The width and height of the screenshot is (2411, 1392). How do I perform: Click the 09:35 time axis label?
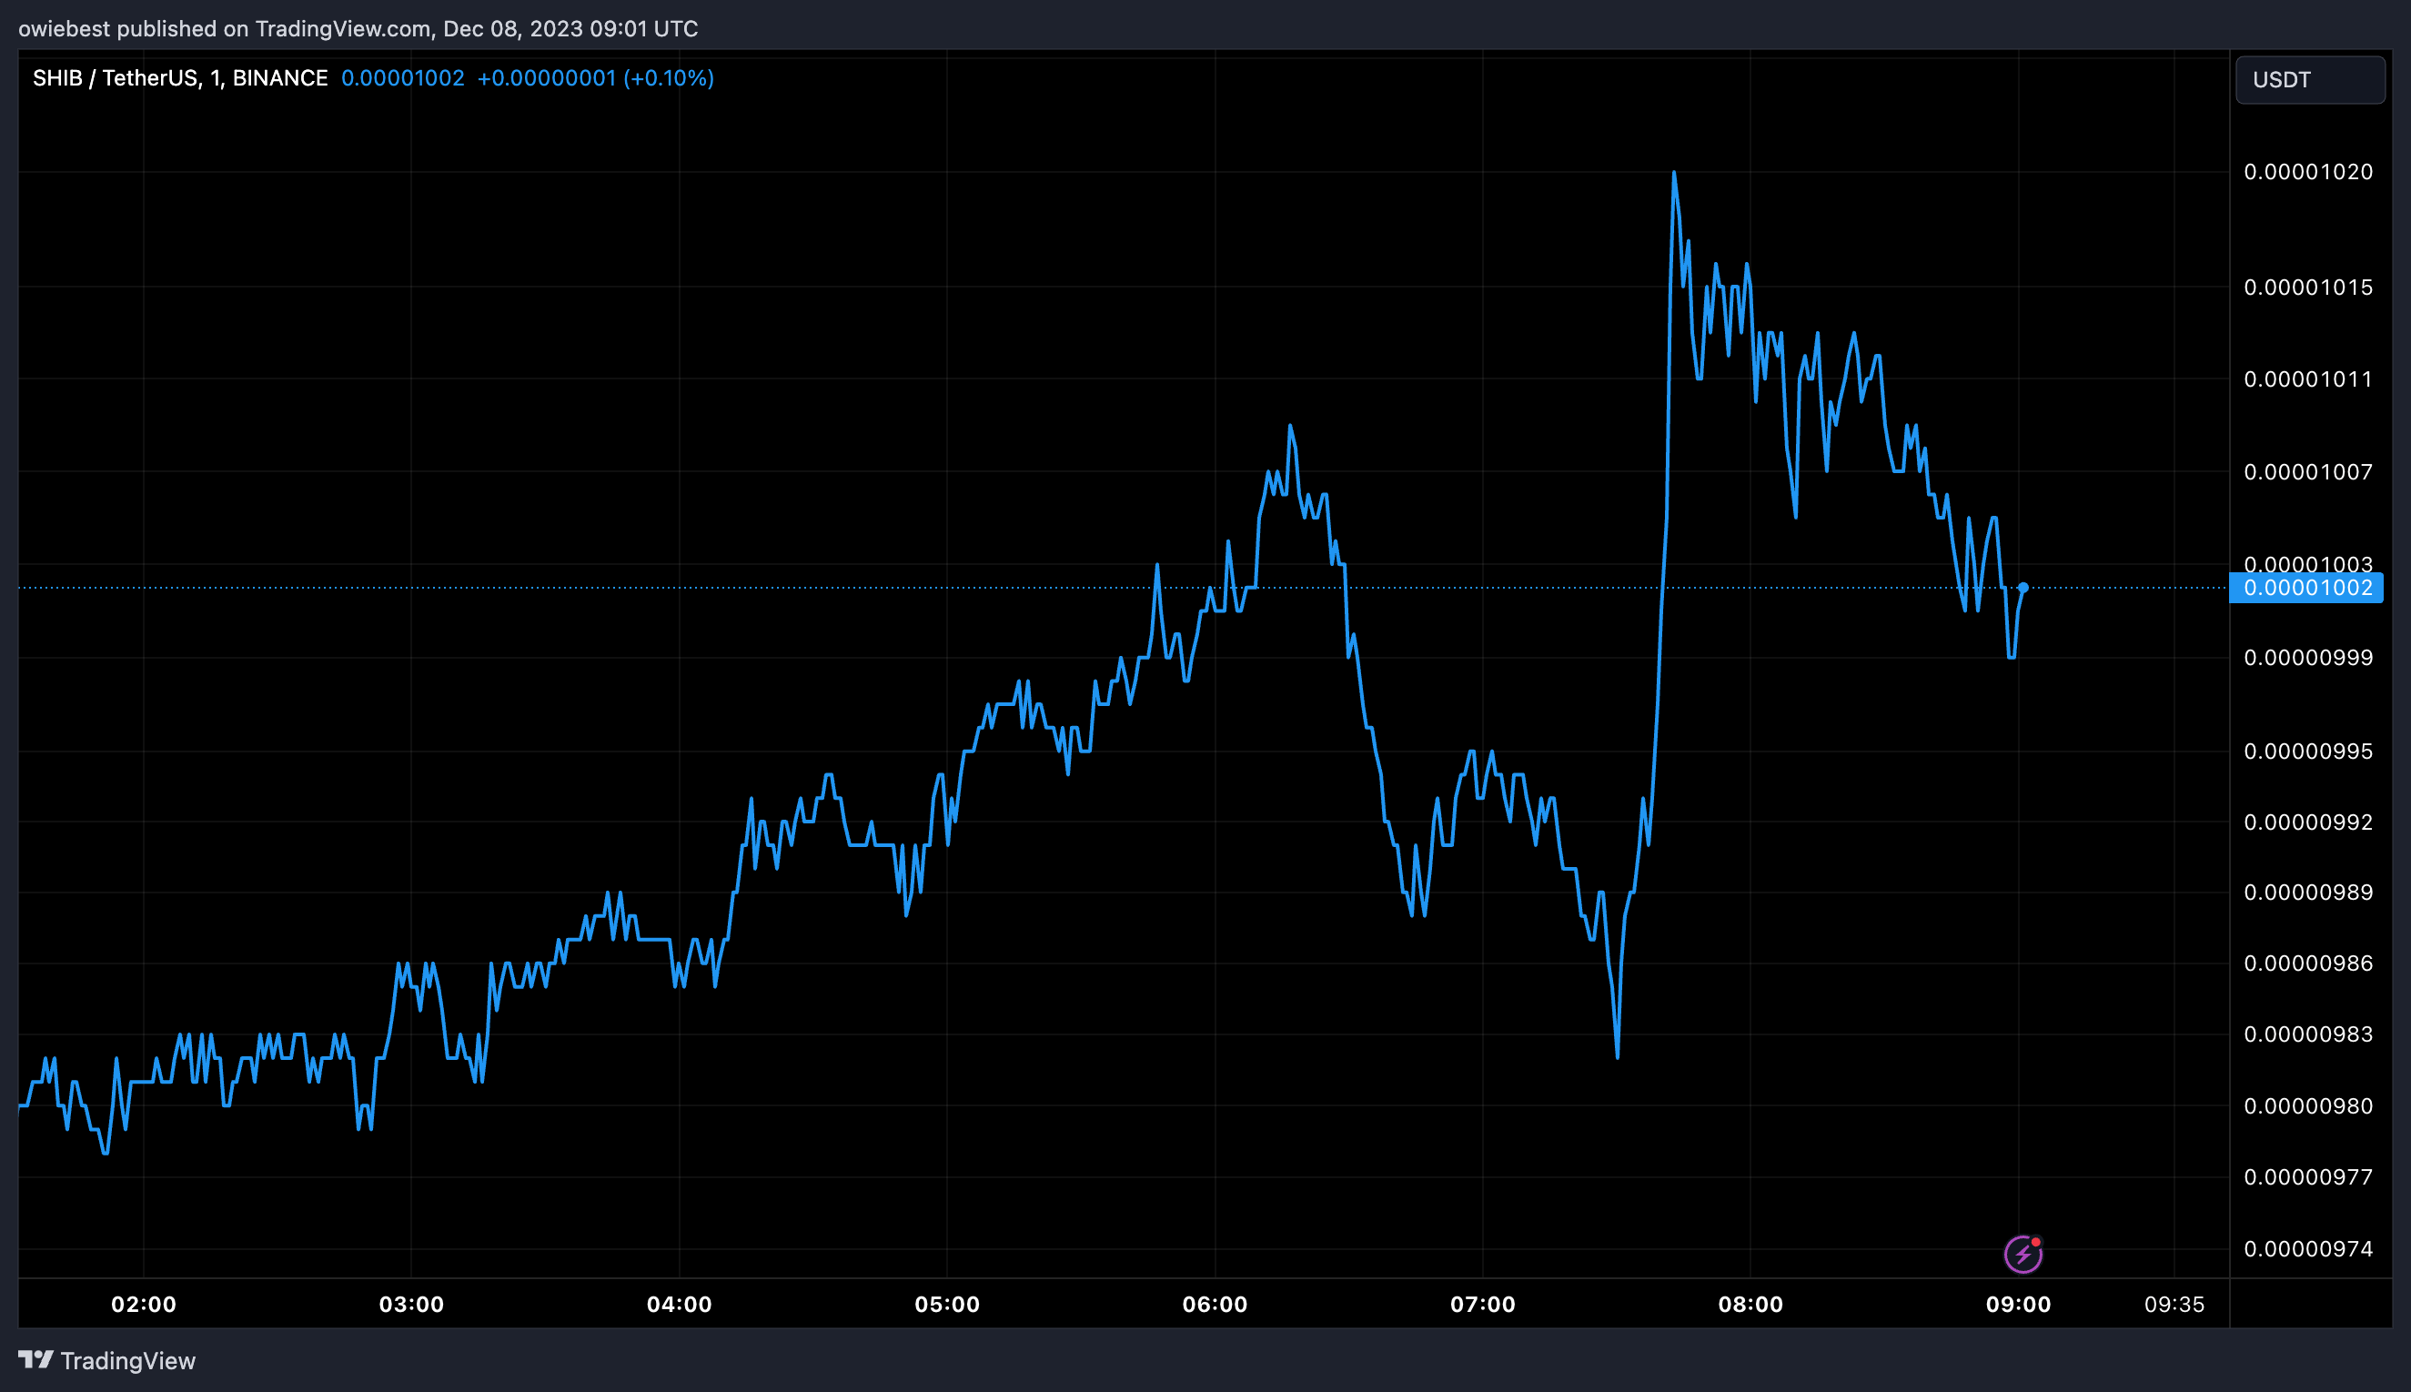(x=2174, y=1304)
